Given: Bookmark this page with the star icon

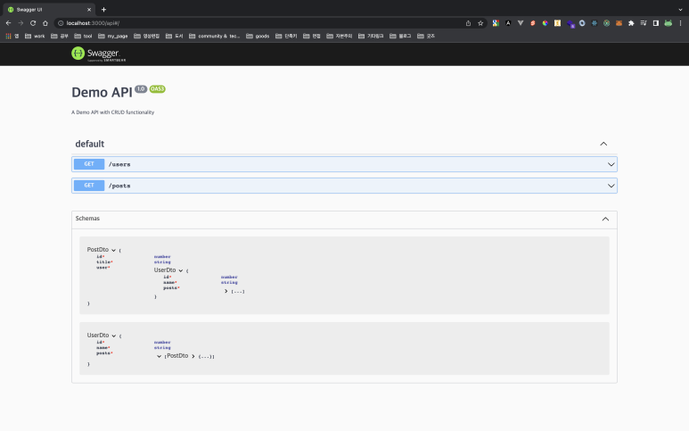Looking at the screenshot, I should 480,23.
